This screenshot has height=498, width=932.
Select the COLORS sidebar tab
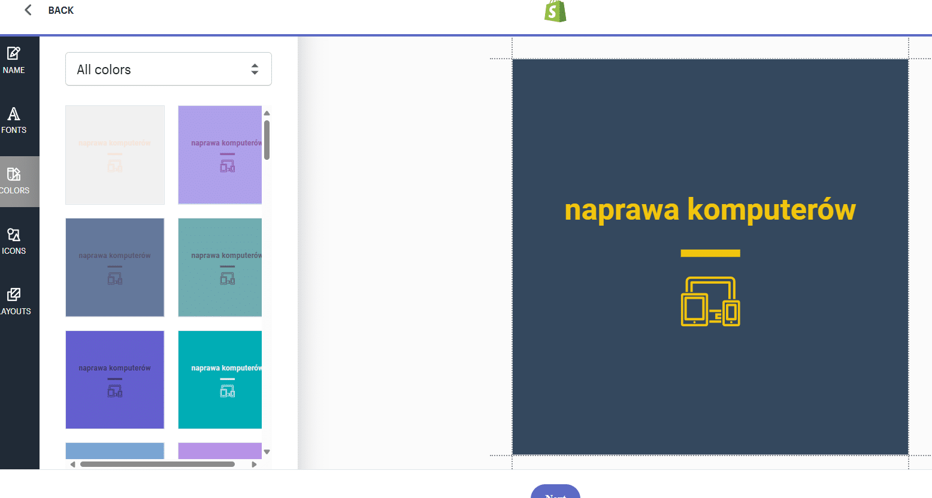point(14,181)
